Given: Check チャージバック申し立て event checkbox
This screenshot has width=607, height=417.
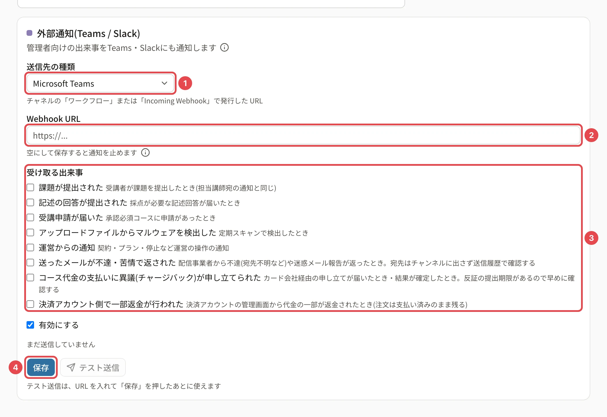Looking at the screenshot, I should (x=30, y=278).
